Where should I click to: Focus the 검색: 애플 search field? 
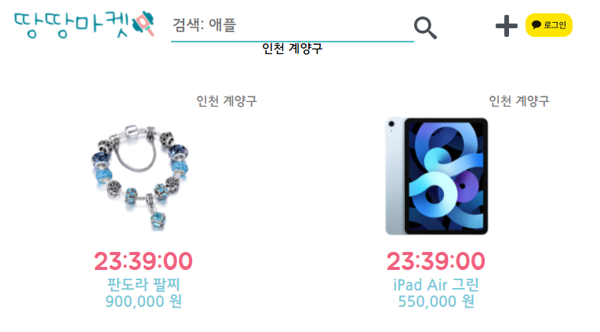292,25
